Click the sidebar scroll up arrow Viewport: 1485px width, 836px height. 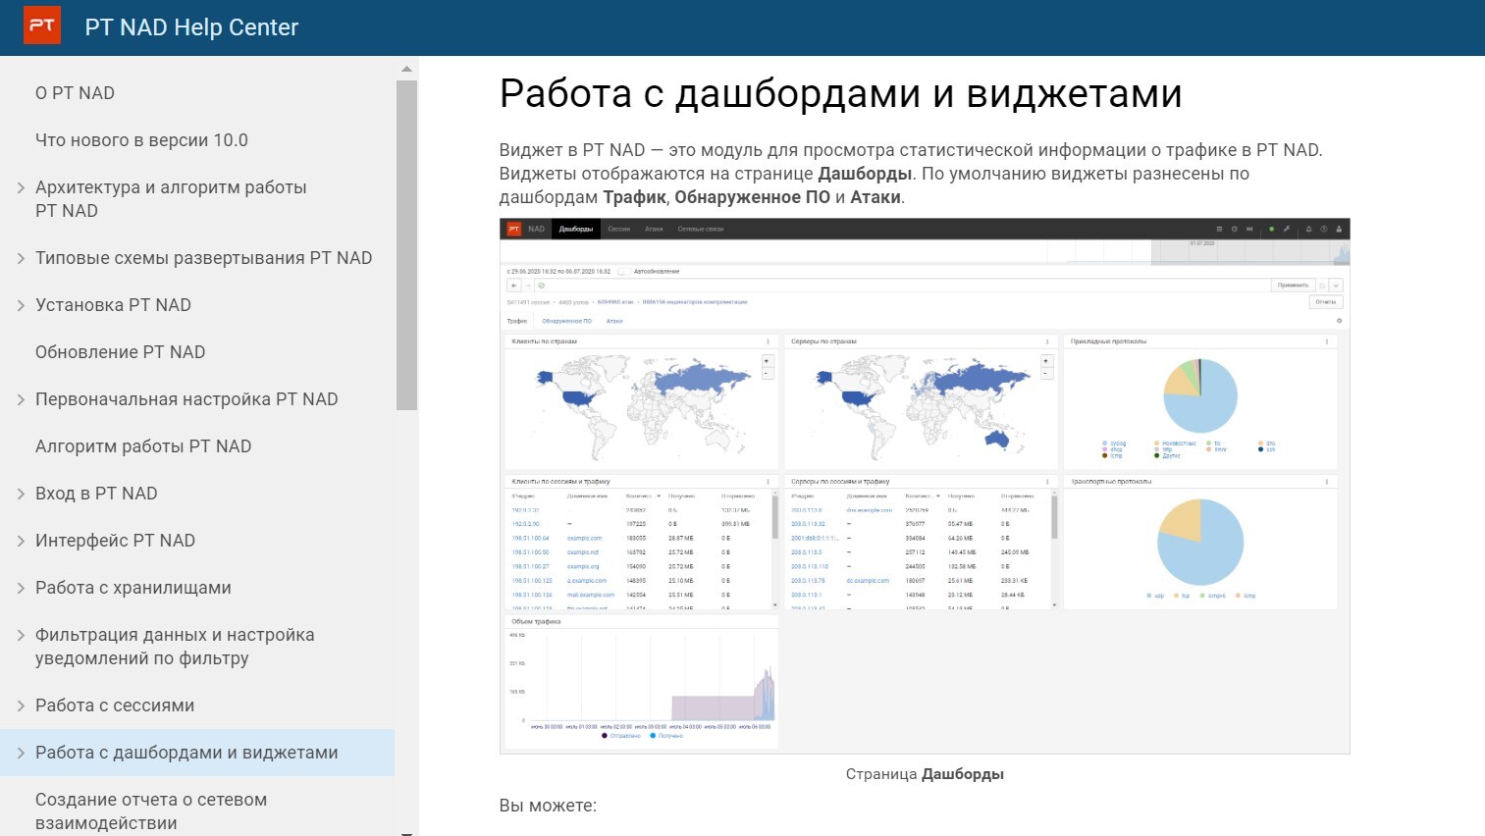pyautogui.click(x=406, y=69)
